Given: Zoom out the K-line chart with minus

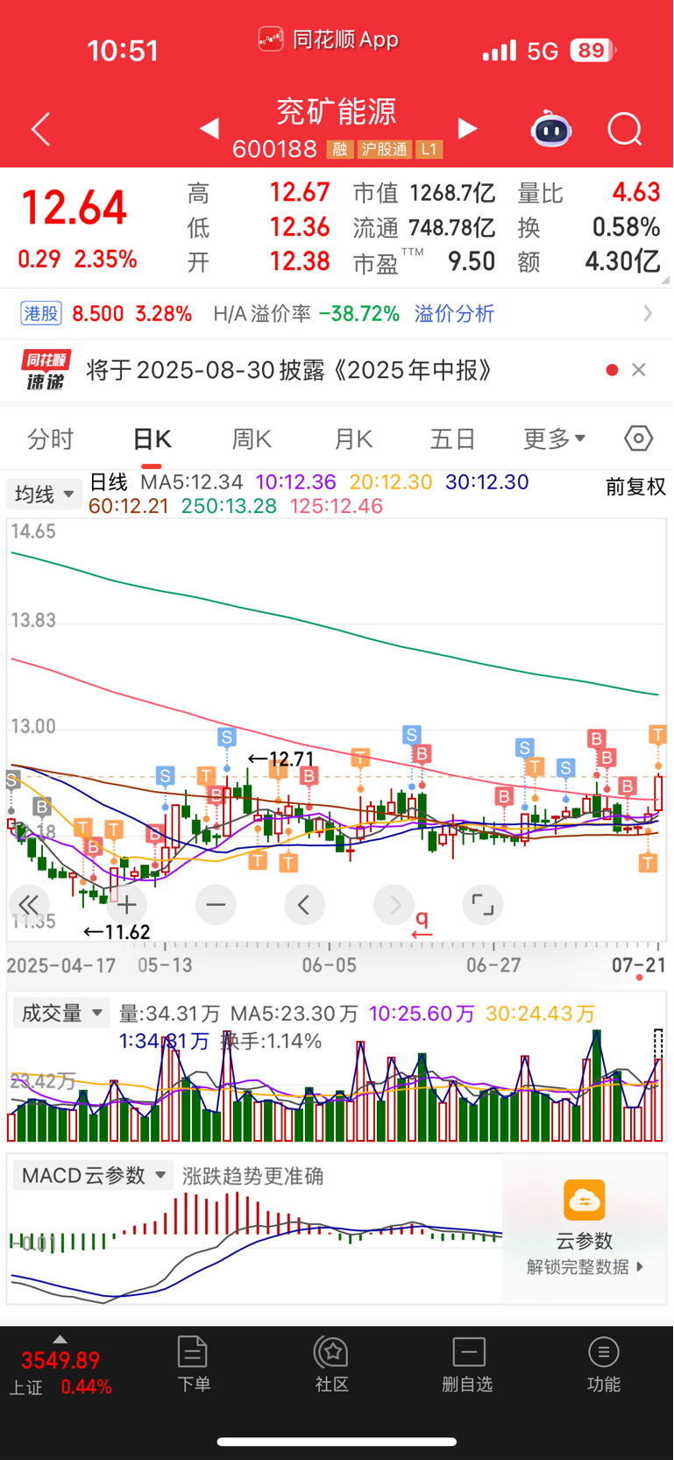Looking at the screenshot, I should [x=216, y=904].
